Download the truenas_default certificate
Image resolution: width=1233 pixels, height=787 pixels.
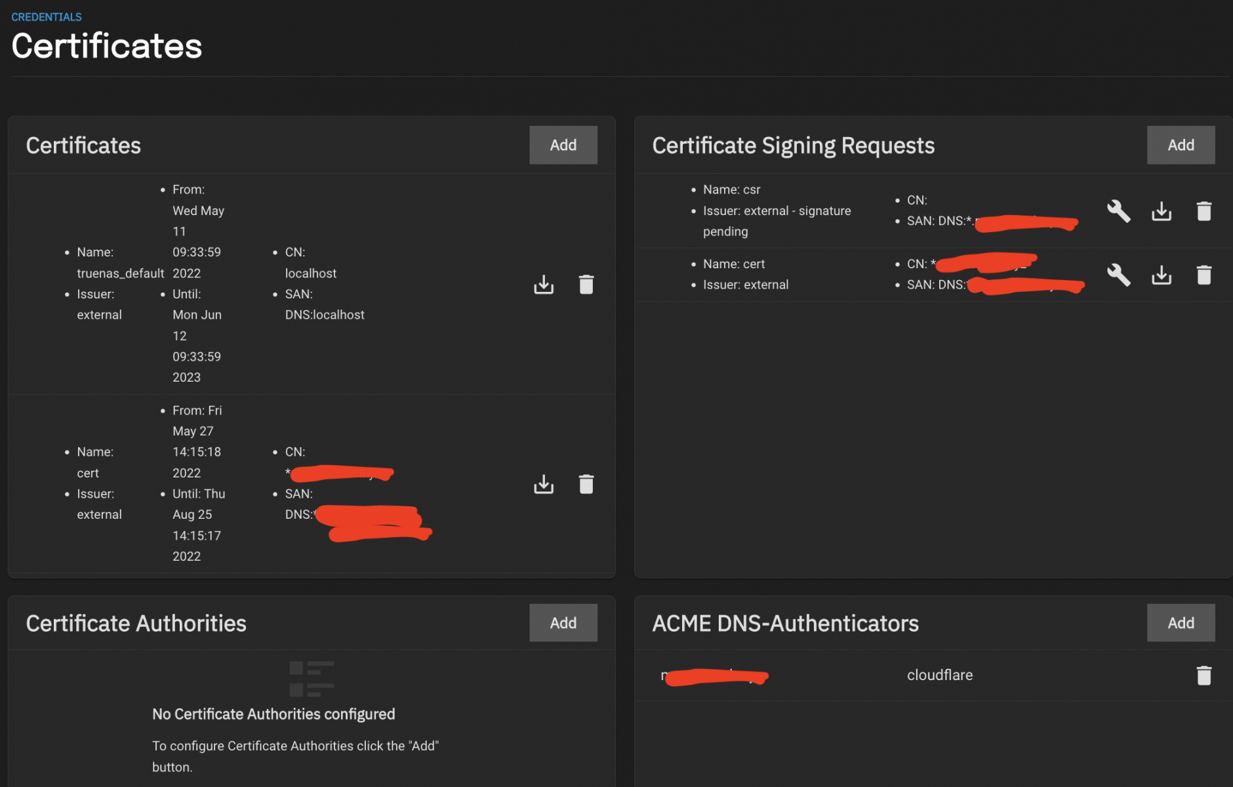pos(544,285)
